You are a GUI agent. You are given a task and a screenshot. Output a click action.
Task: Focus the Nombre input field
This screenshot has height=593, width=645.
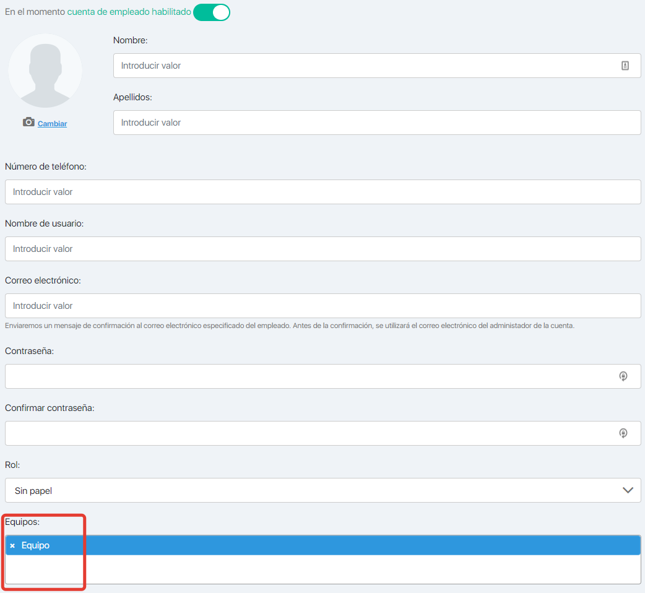[365, 66]
